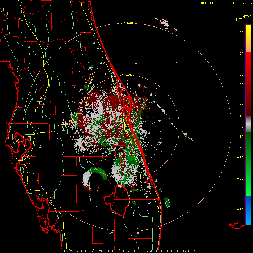
Task: Click the blue segment near -80 on color bar
Action: (x=248, y=210)
